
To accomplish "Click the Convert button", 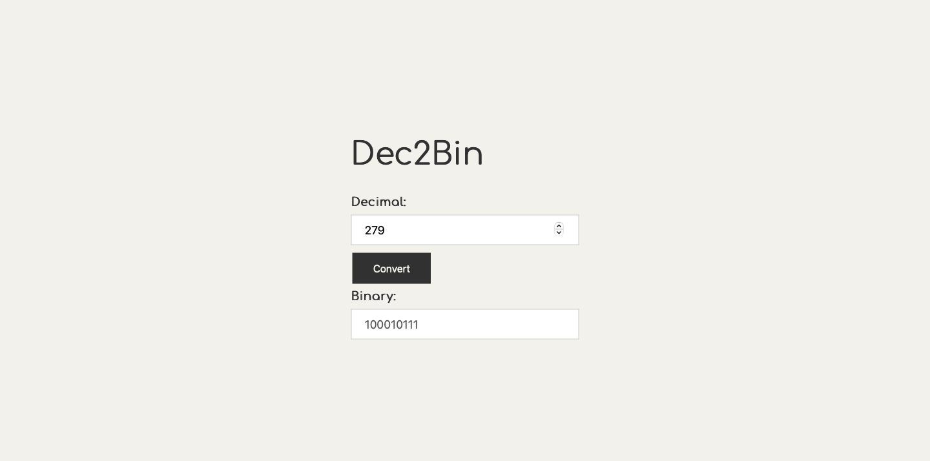I will [391, 268].
